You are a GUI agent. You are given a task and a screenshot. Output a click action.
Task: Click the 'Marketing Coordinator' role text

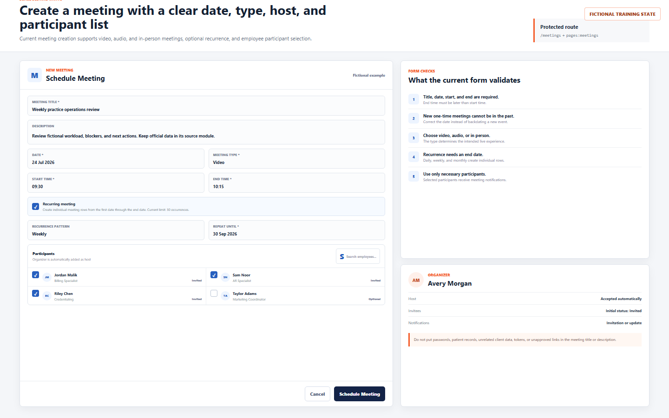coord(249,300)
